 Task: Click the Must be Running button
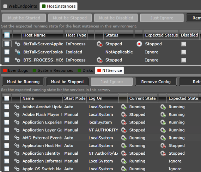tap(23, 82)
